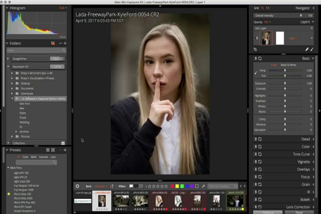Click the folder bookmark icon in Folders
Screen dimensions: 321x214
[53, 43]
